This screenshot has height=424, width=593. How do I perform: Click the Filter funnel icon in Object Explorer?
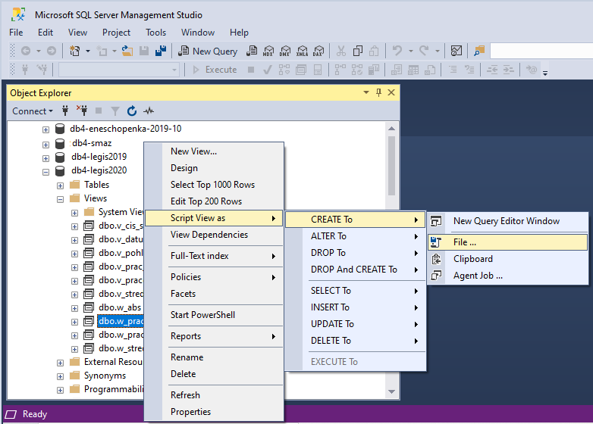115,111
